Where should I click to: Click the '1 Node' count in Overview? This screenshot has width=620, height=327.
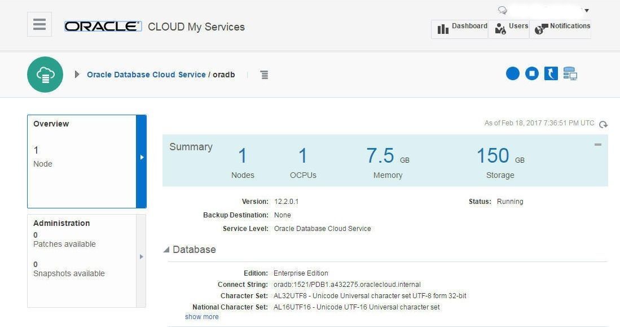point(43,157)
